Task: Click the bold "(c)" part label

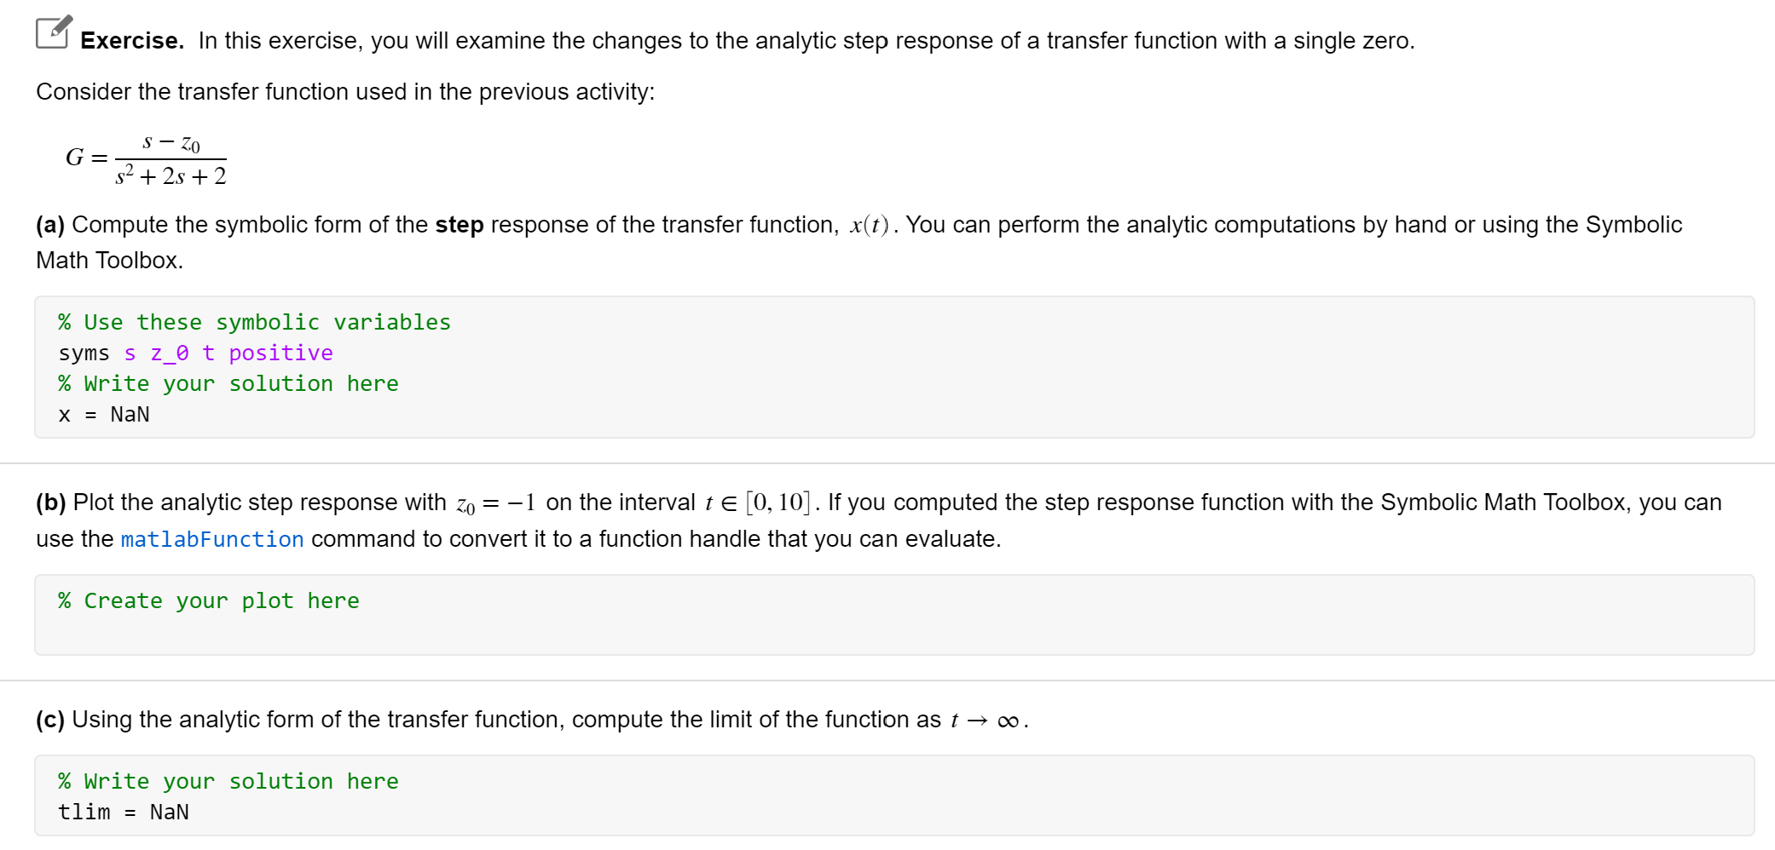Action: [50, 720]
